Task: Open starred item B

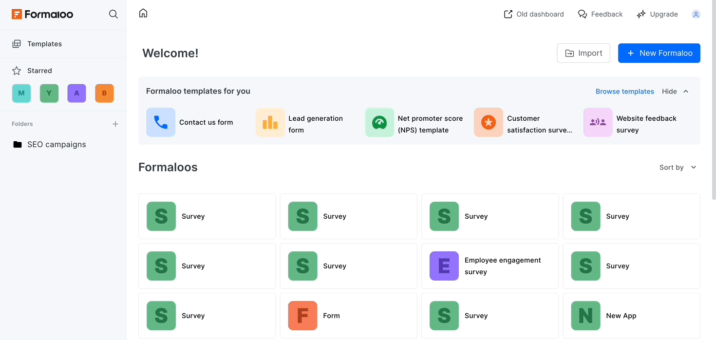Action: (105, 93)
